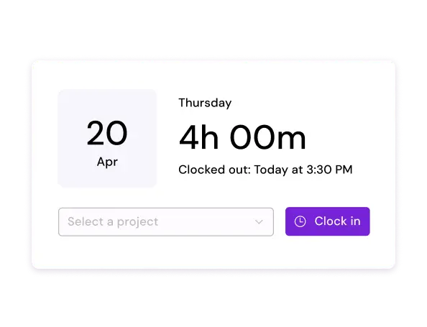Start tracking via the Clock in label
The width and height of the screenshot is (427, 327).
pos(337,221)
